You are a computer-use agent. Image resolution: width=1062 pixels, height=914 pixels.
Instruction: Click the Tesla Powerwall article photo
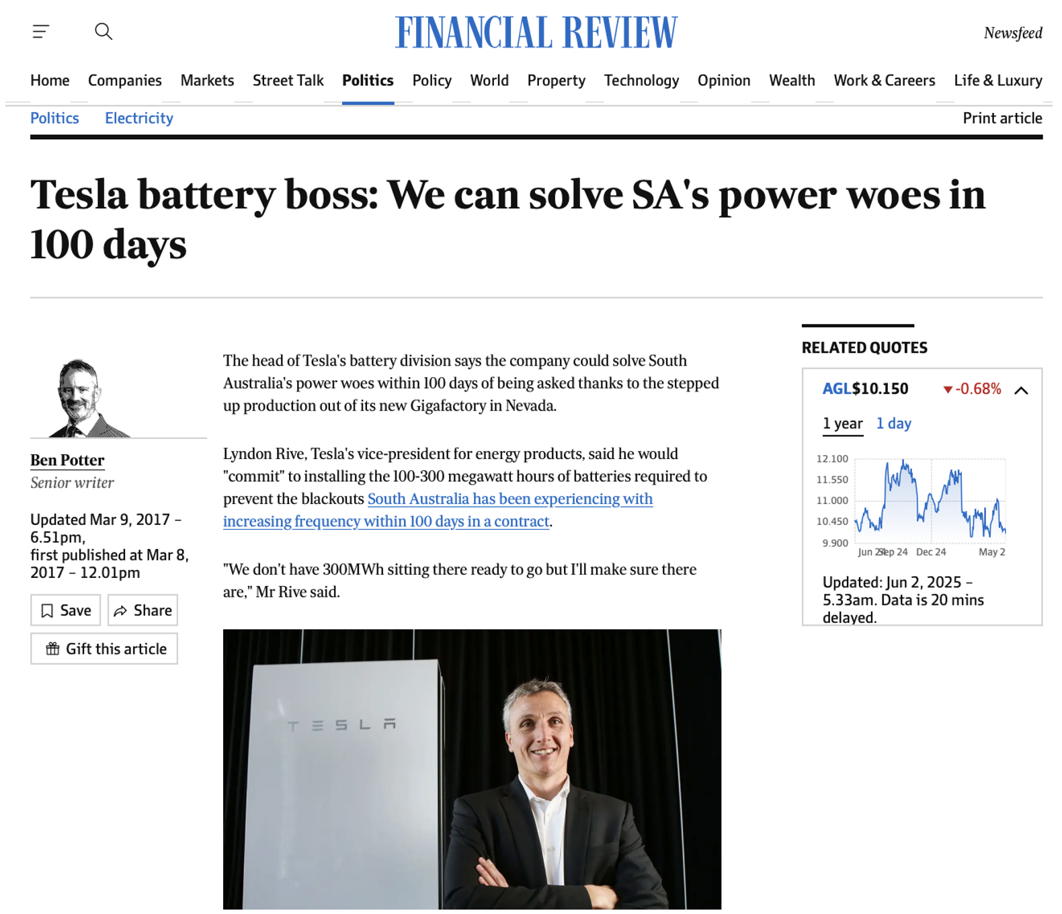pyautogui.click(x=472, y=769)
